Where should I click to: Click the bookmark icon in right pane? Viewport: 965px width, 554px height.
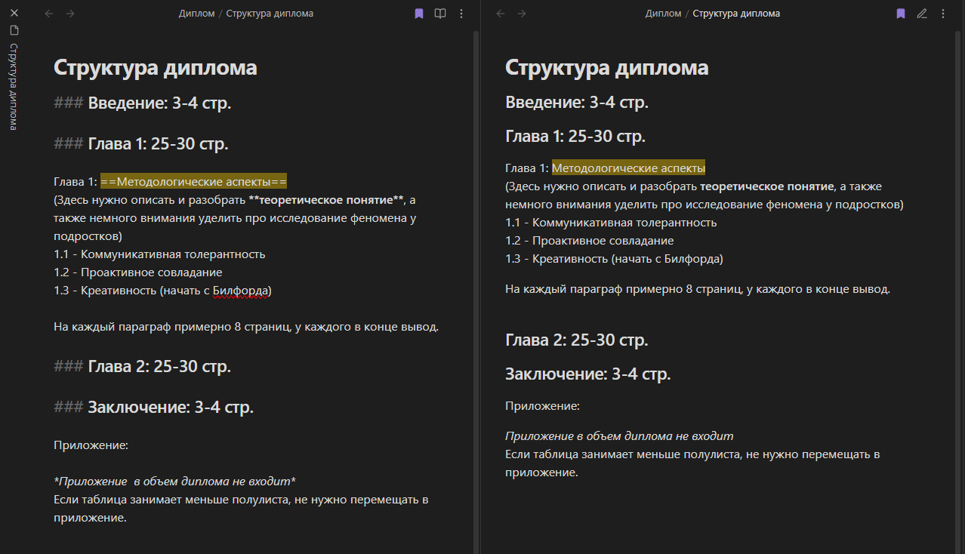click(x=901, y=14)
